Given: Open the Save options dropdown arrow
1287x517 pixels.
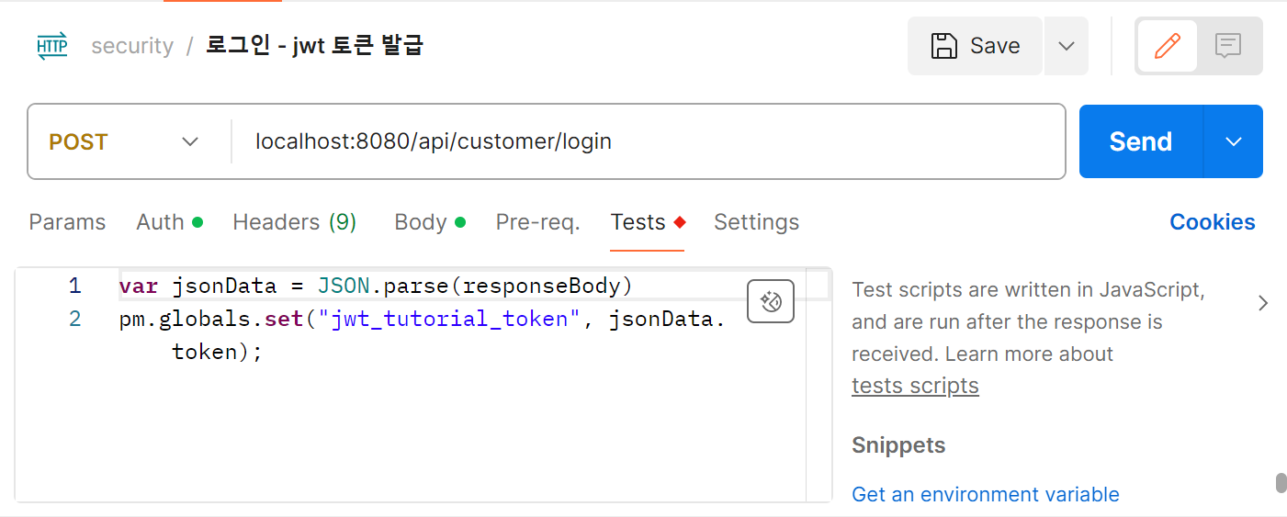Looking at the screenshot, I should tap(1067, 46).
